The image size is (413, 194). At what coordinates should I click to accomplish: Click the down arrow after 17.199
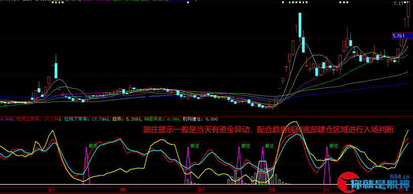(x=60, y=119)
